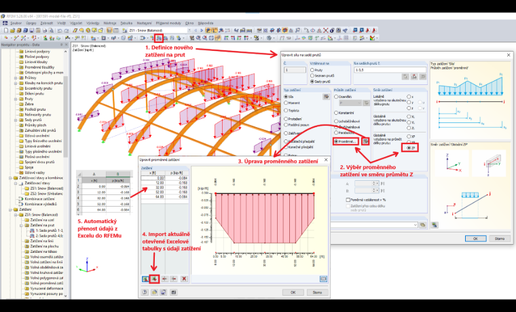Click the comment library icon beside the comment dropdown
The height and width of the screenshot is (312, 516).
422,225
